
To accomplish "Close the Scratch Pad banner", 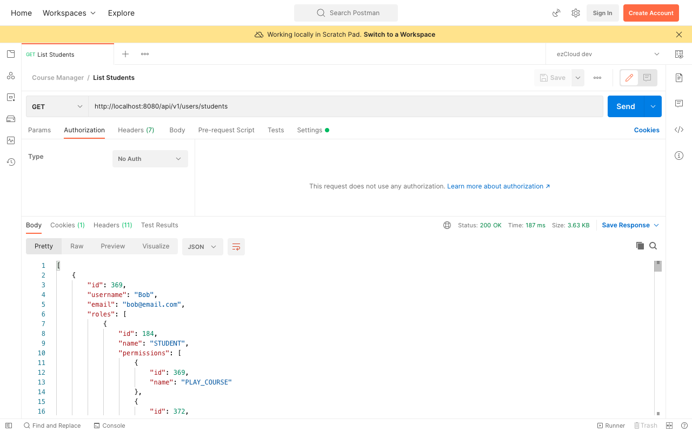I will (x=679, y=35).
